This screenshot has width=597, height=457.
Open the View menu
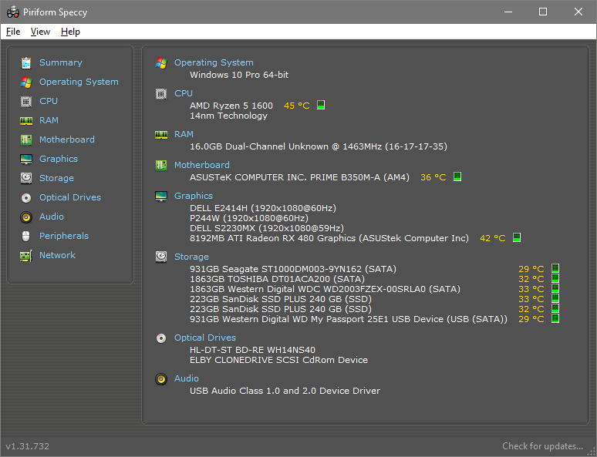[40, 32]
